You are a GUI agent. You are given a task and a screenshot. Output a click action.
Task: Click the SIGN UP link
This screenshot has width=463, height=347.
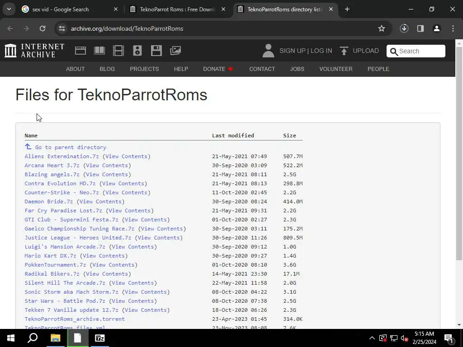(293, 51)
